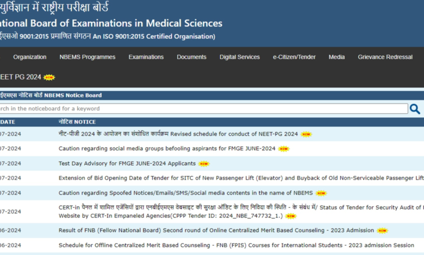The image size is (424, 255).
Task: Click NEW badge on Spoofed Notices caution
Action: click(x=321, y=193)
